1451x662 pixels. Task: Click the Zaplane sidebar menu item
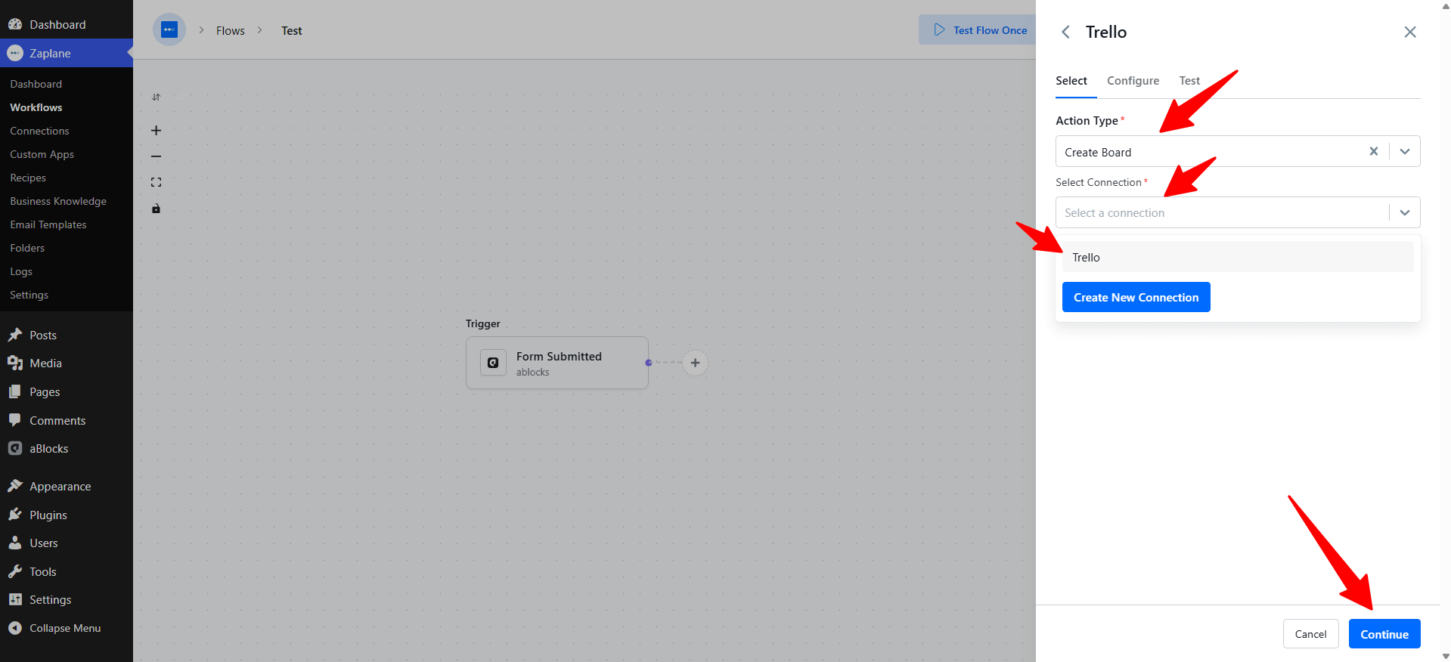(67, 53)
